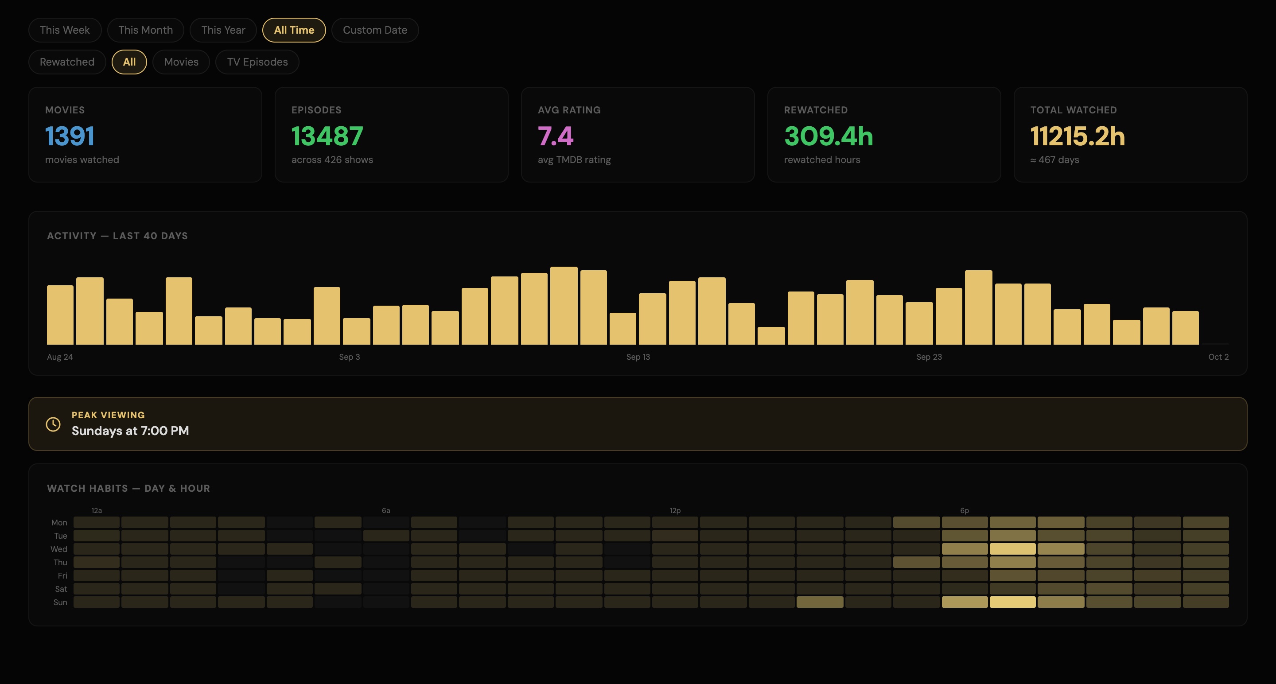Click the Sat row label in heatmap

click(61, 589)
